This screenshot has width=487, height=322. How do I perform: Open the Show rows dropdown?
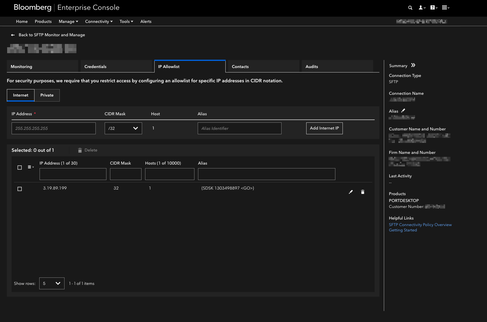(x=52, y=283)
